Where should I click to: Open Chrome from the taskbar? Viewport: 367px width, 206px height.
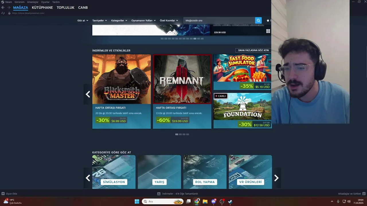point(197,201)
